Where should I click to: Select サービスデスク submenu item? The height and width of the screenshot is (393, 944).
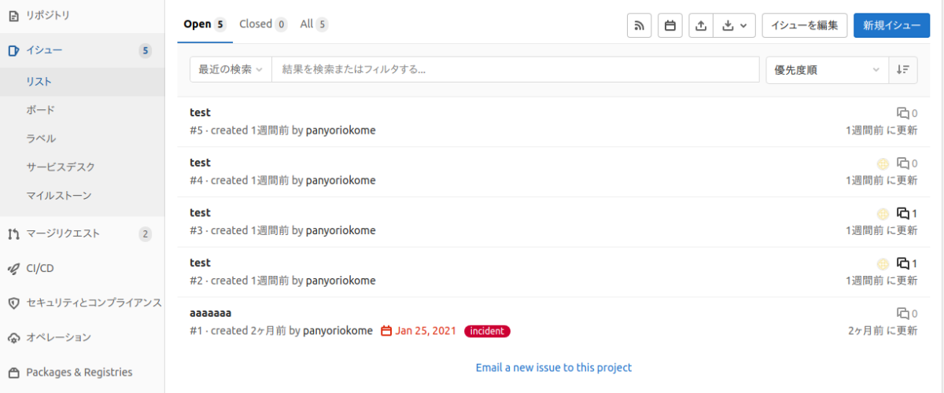(x=83, y=167)
